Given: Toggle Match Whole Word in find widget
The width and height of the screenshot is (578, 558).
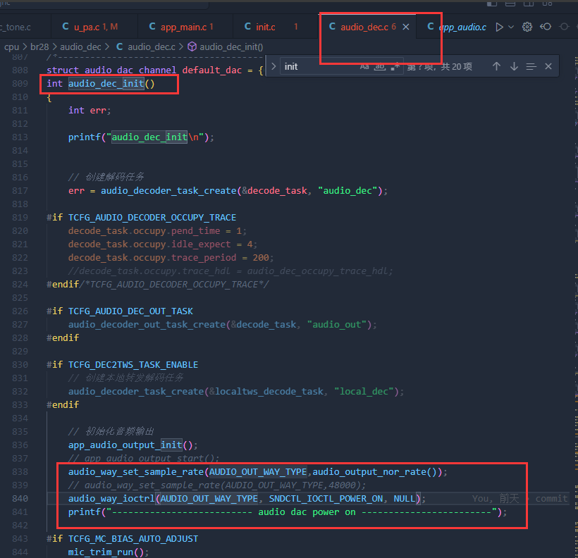Looking at the screenshot, I should 380,66.
